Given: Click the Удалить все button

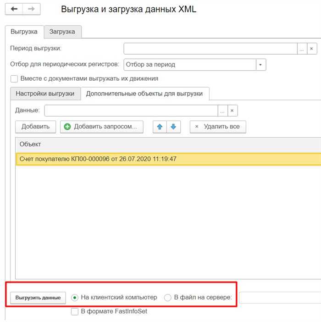Looking at the screenshot, I should pos(218,127).
